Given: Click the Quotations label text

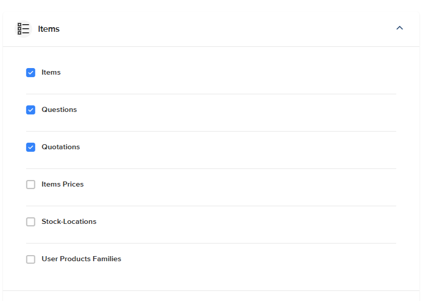Looking at the screenshot, I should [61, 147].
